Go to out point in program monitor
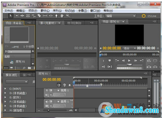Image resolution: width=162 pixels, height=118 pixels. [x=142, y=61]
